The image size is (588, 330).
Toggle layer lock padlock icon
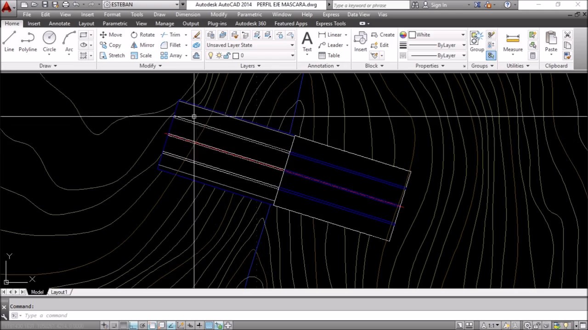227,55
